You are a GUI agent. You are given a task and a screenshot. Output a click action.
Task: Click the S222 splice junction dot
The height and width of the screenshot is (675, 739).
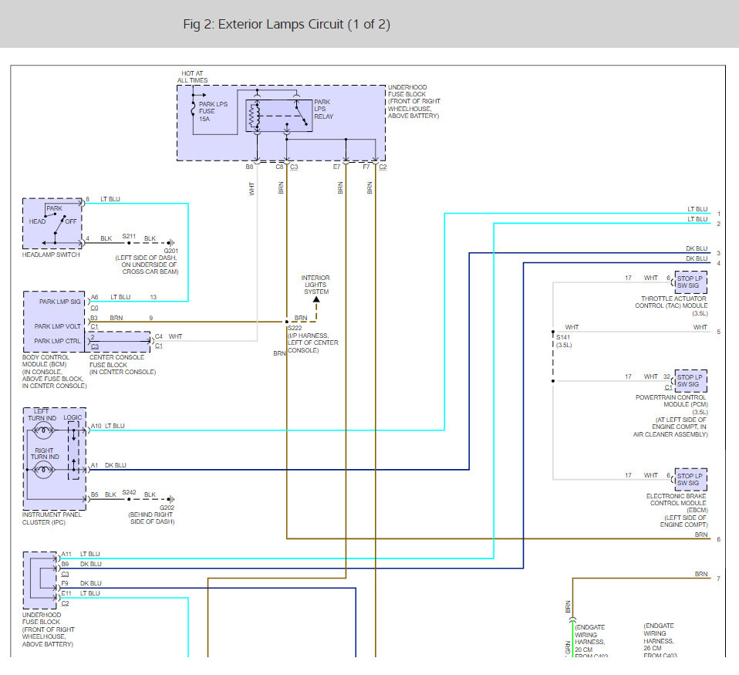[x=287, y=322]
